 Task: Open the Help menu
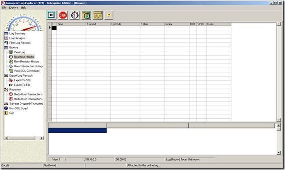[x=23, y=7]
